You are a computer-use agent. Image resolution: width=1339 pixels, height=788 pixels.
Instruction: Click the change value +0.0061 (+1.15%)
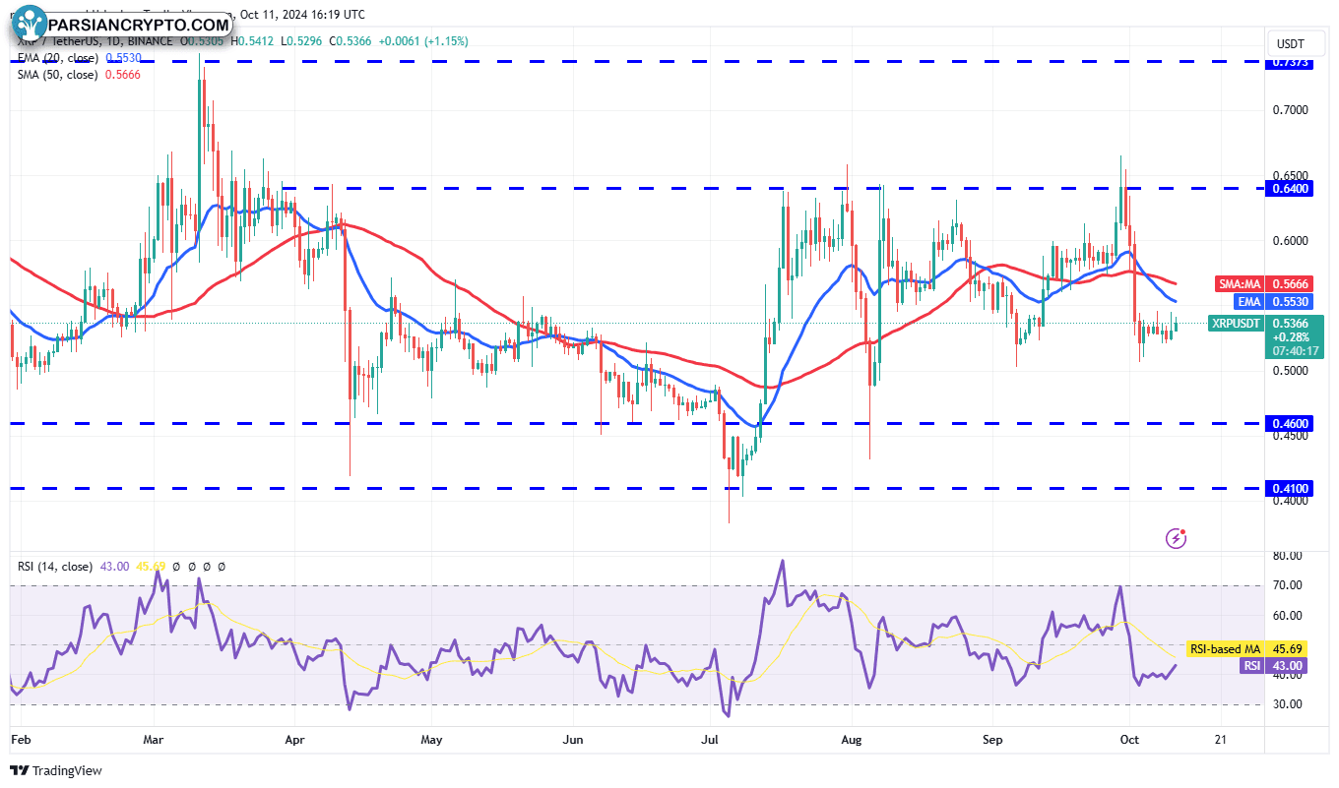tap(422, 41)
